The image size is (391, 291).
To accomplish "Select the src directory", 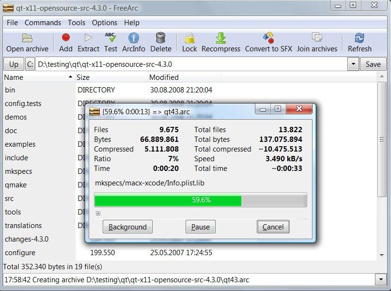I will [9, 199].
